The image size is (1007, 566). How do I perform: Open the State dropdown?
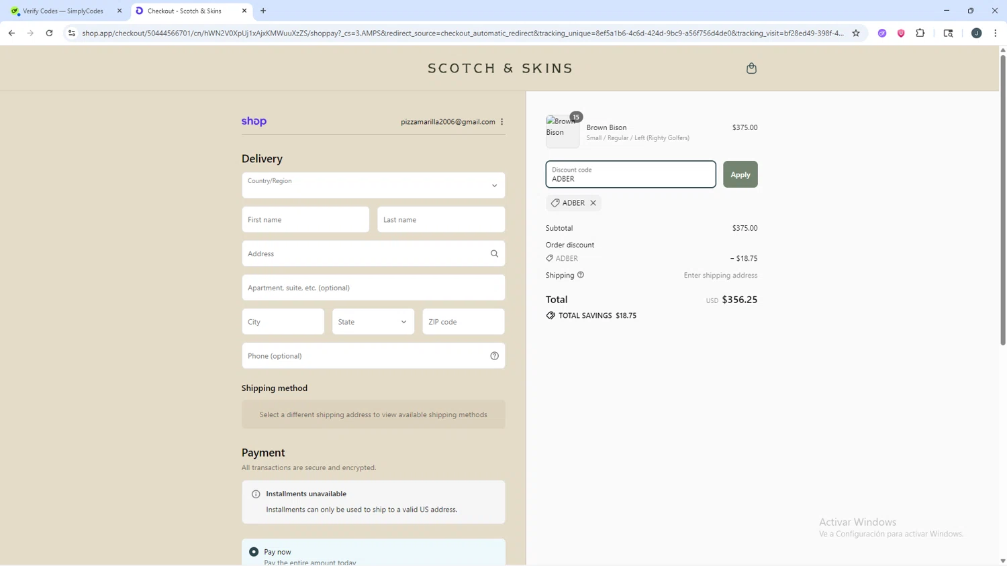pyautogui.click(x=373, y=322)
